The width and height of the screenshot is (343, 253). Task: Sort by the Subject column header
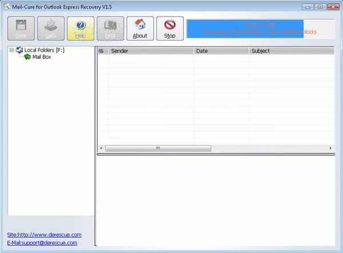(292, 51)
